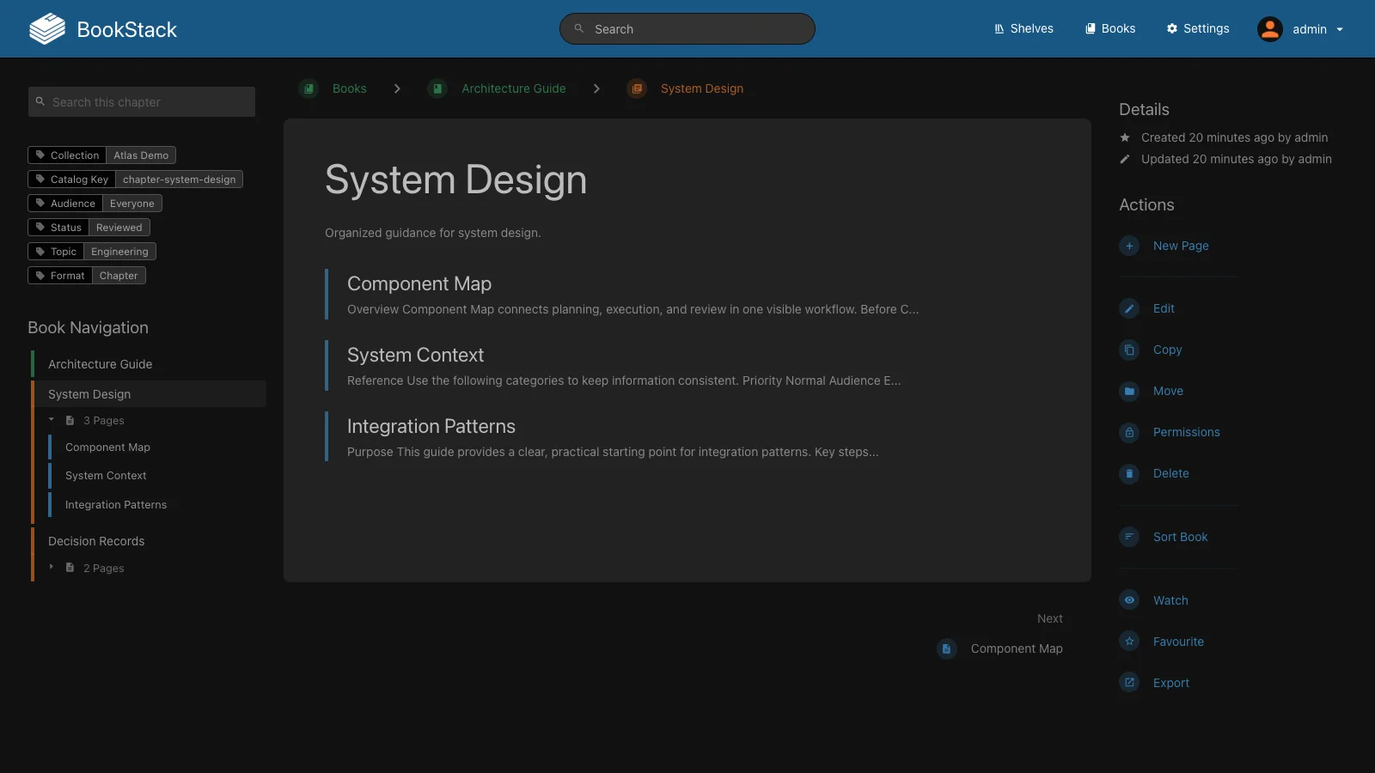Click the Next Component Map link text

(x=1017, y=648)
